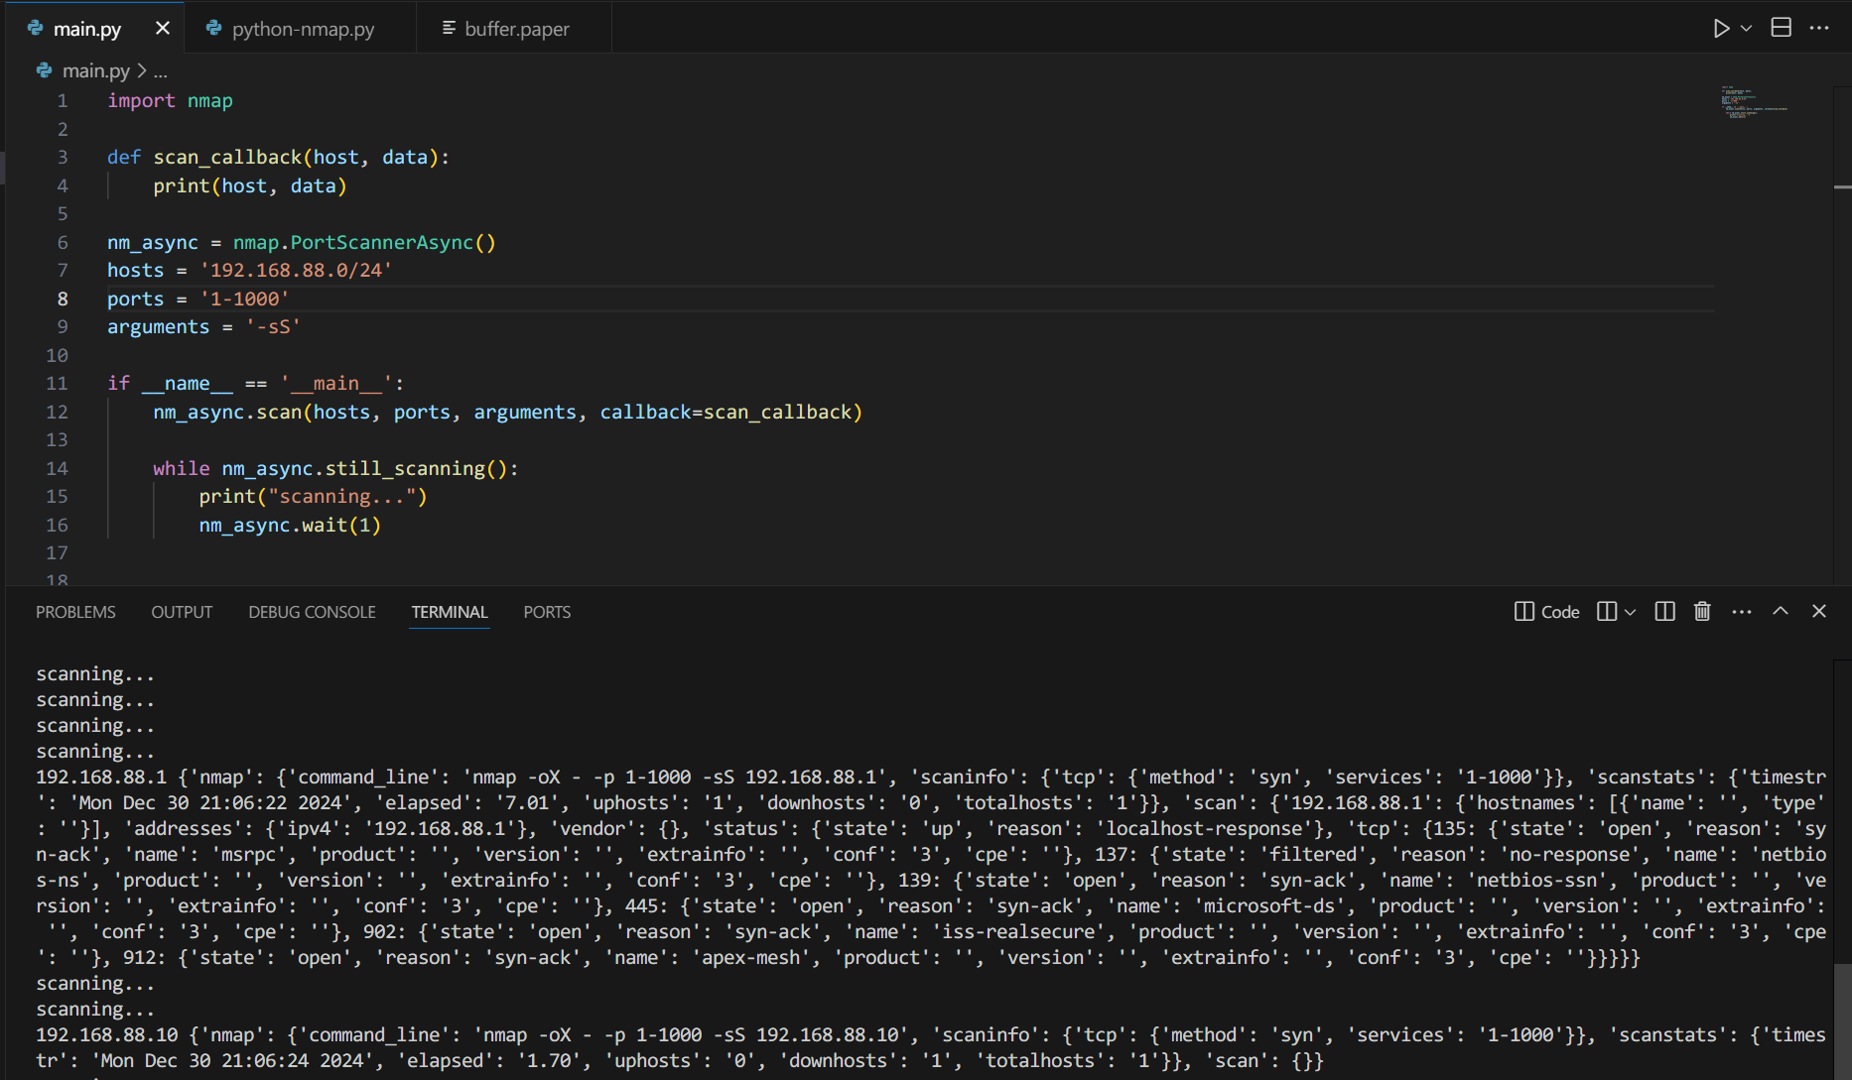Click the breadcrumb ellipsis after main.py

tap(161, 70)
